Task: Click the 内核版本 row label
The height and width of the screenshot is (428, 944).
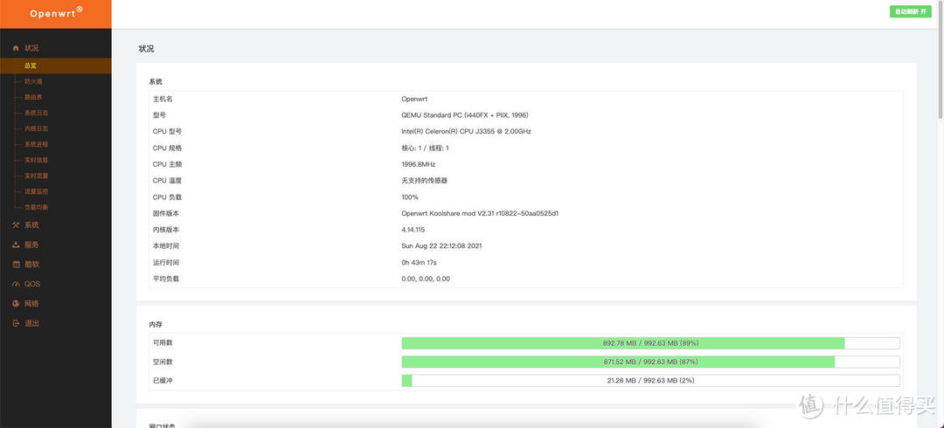Action: click(x=166, y=230)
